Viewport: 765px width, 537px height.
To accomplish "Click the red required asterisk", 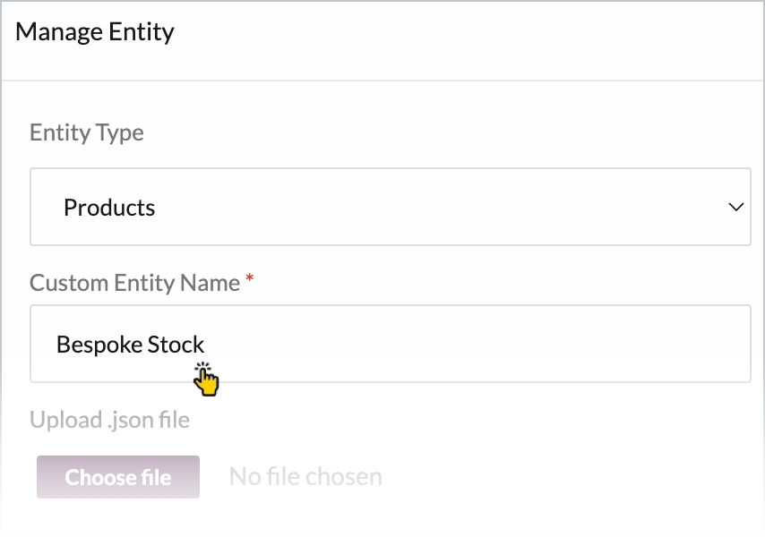I will (x=250, y=280).
